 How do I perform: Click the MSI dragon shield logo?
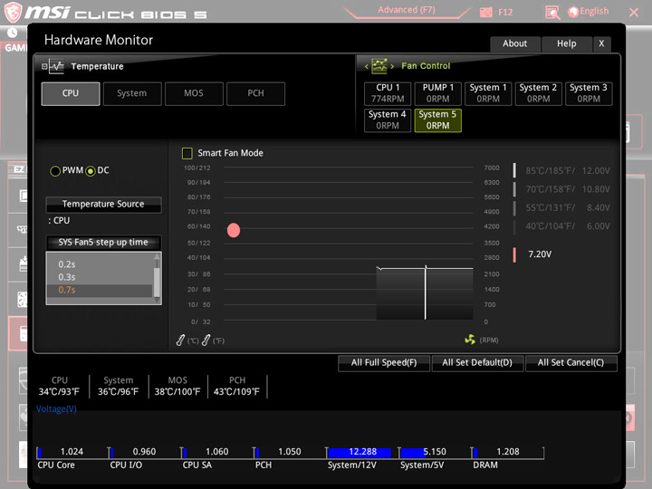pos(13,12)
